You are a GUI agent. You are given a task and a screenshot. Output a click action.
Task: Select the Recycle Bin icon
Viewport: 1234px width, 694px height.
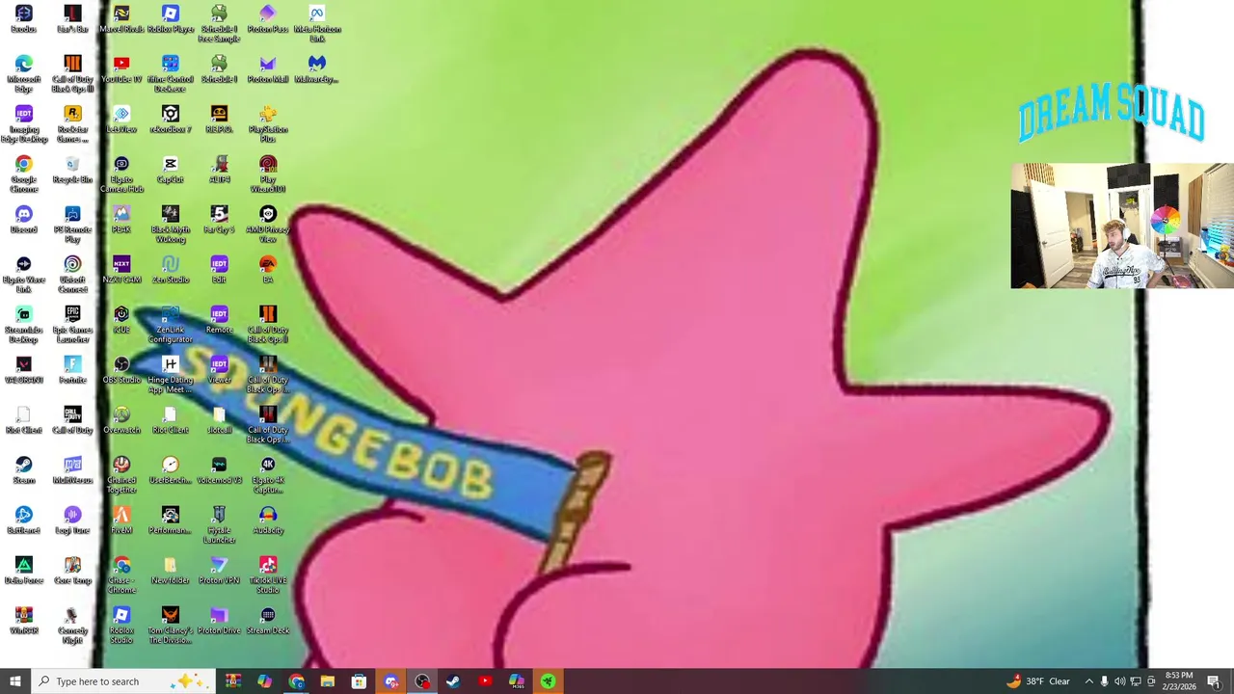(72, 170)
